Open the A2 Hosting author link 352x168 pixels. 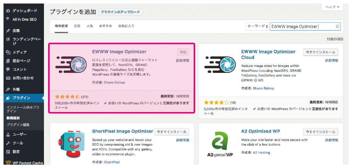pyautogui.click(x=261, y=153)
